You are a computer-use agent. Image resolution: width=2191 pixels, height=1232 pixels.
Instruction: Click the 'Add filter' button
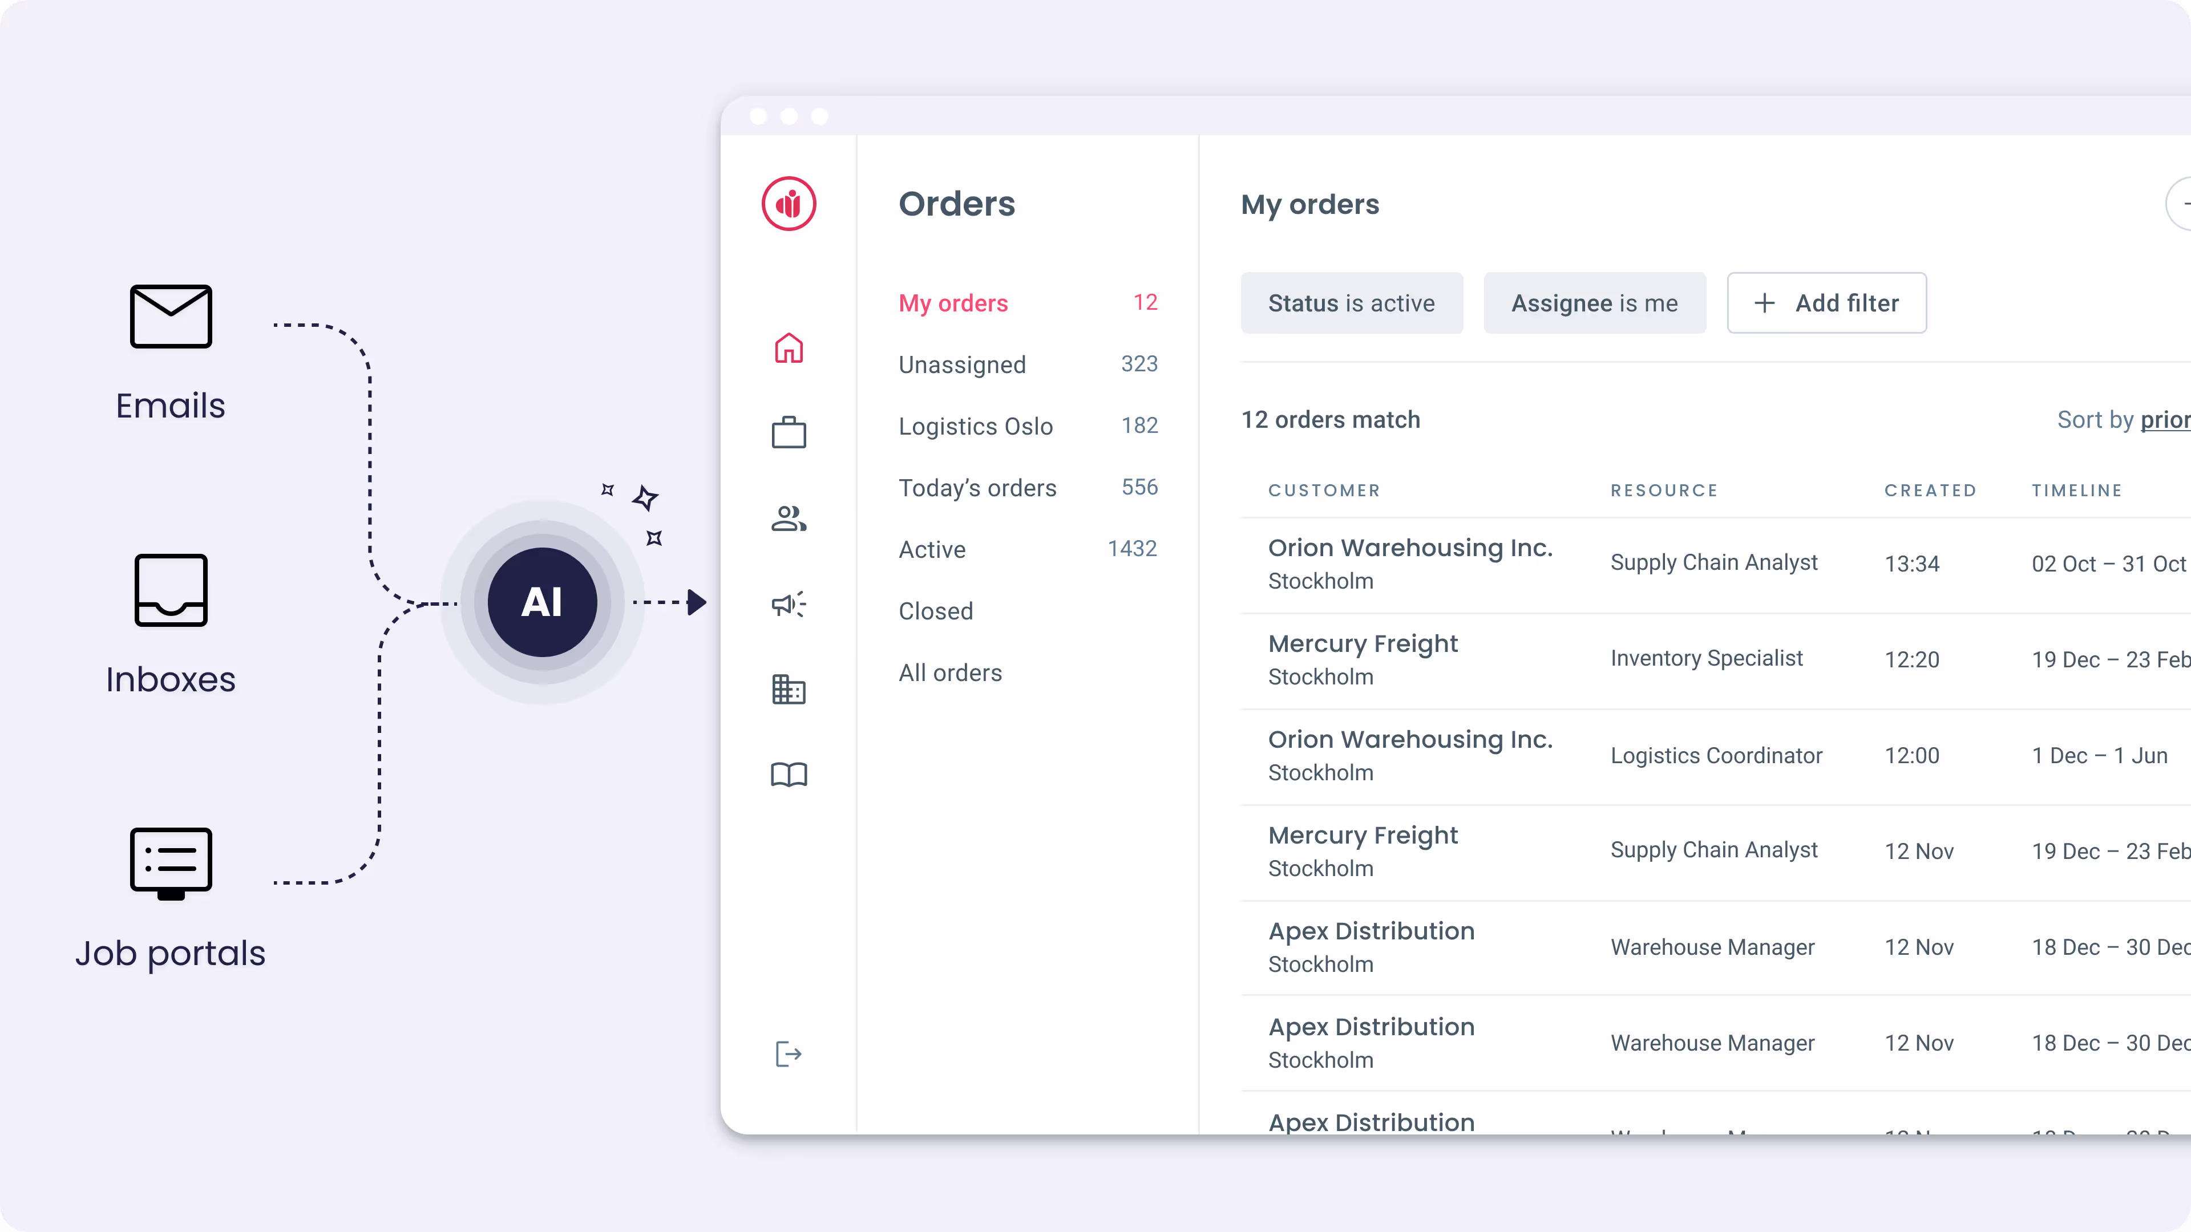[x=1827, y=303]
